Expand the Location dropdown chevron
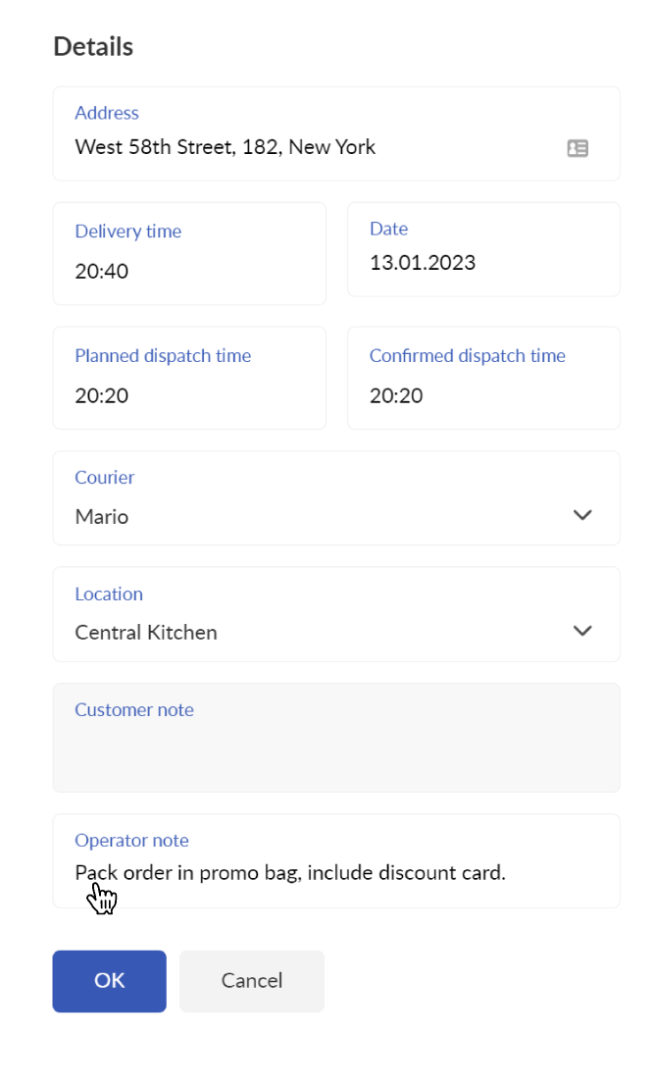 click(x=582, y=631)
